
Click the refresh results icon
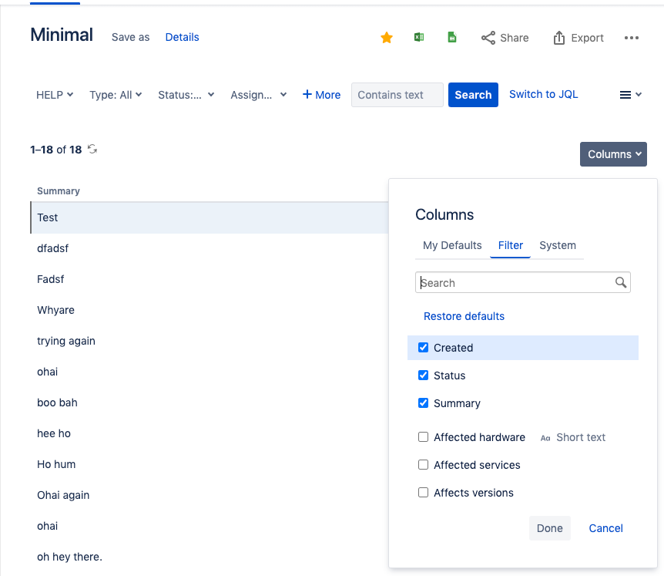(x=92, y=149)
